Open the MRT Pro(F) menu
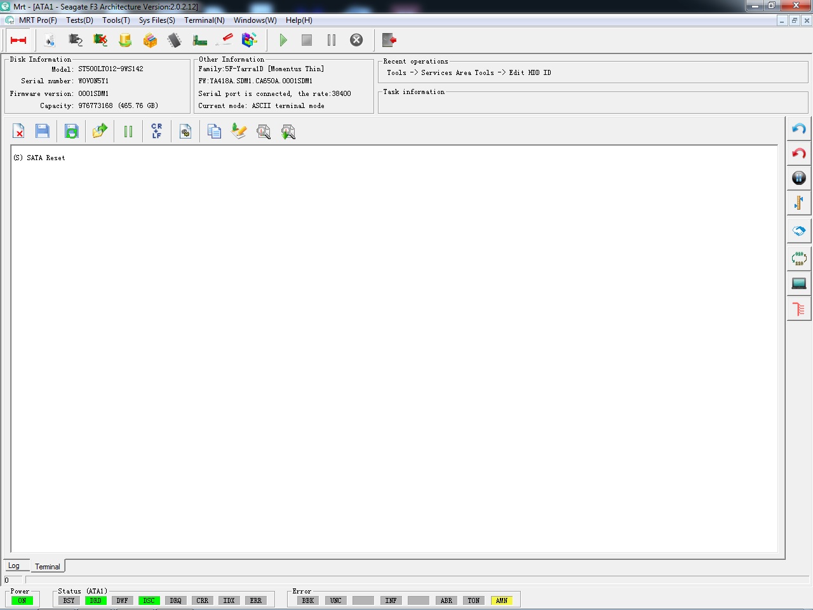Image resolution: width=813 pixels, height=610 pixels. point(38,20)
